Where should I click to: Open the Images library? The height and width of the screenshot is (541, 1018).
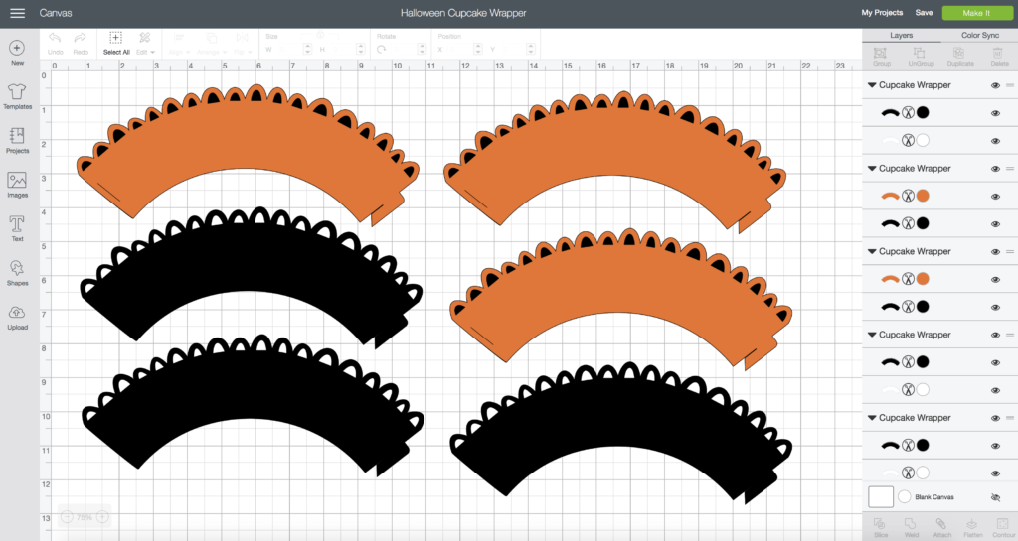click(x=18, y=185)
